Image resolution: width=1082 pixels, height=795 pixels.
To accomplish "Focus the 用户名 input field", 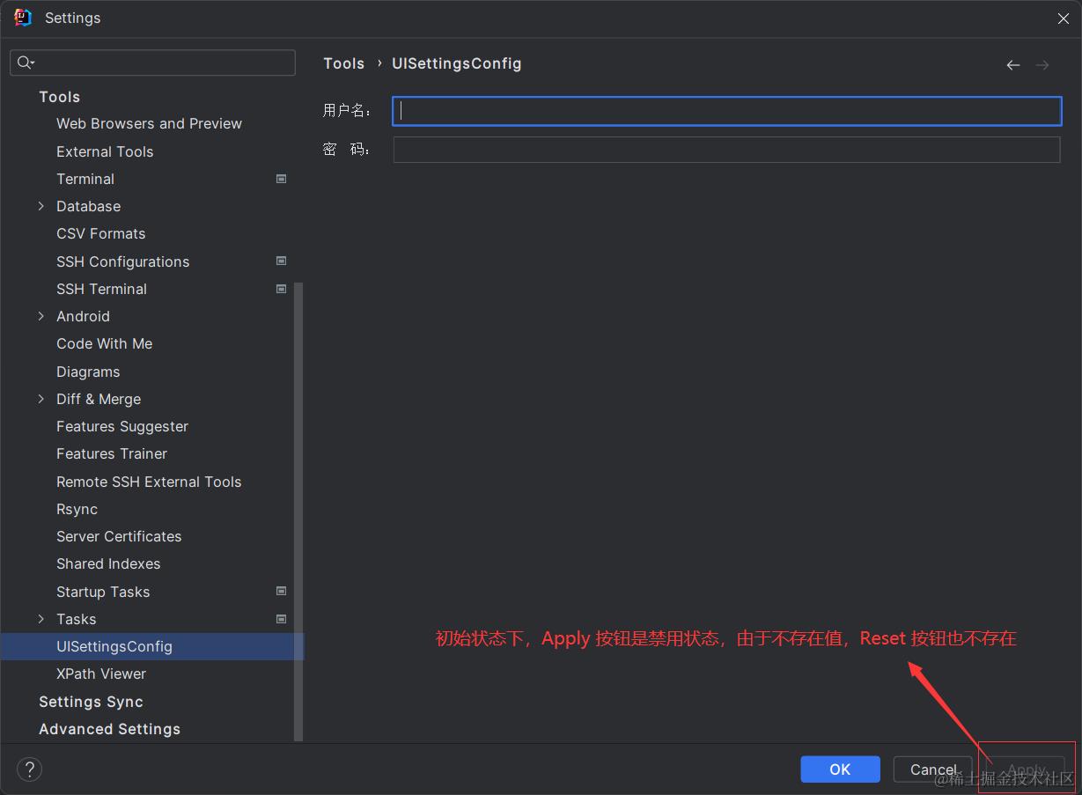I will tap(726, 111).
